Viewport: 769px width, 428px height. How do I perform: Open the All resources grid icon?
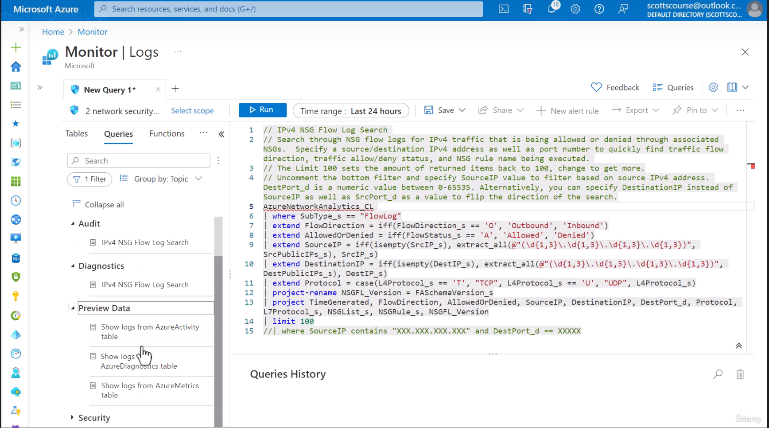[x=16, y=181]
